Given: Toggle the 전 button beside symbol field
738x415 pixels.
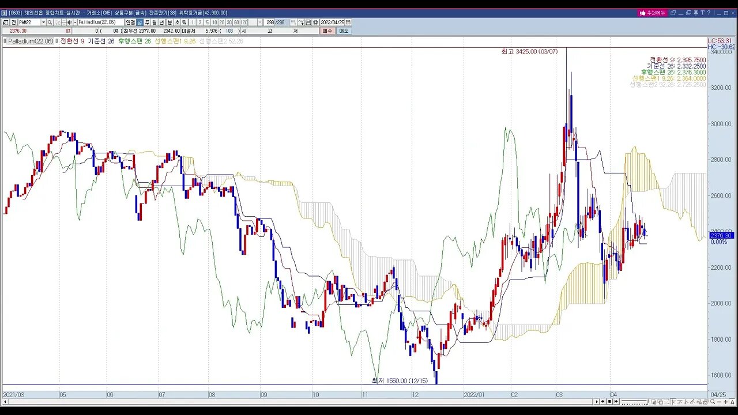Looking at the screenshot, I should coord(14,22).
